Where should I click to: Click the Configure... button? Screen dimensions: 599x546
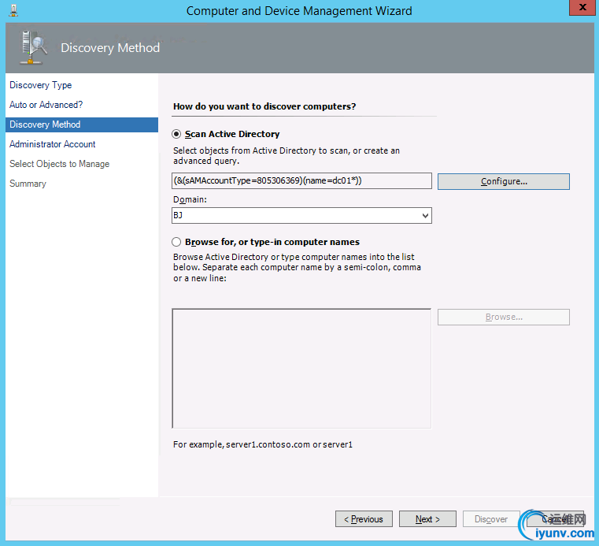pos(504,182)
